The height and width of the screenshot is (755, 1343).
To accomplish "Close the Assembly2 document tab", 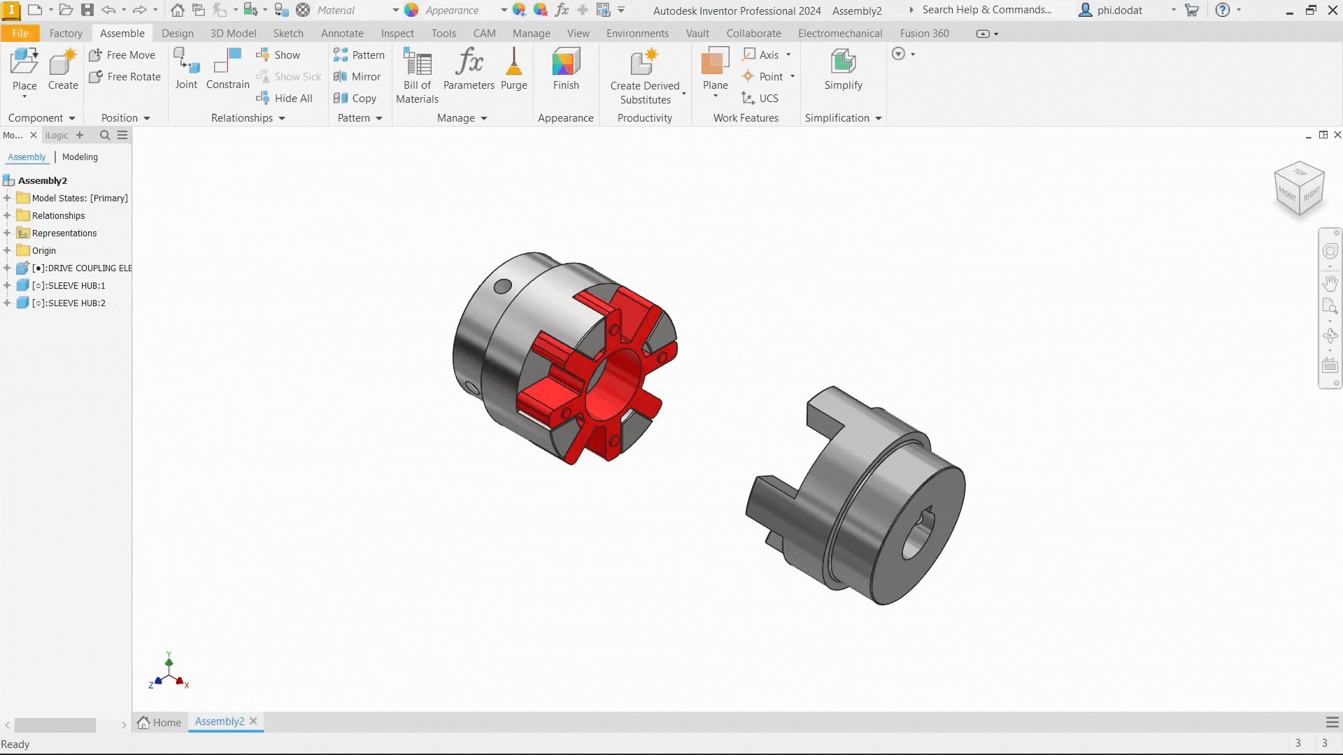I will pos(253,721).
